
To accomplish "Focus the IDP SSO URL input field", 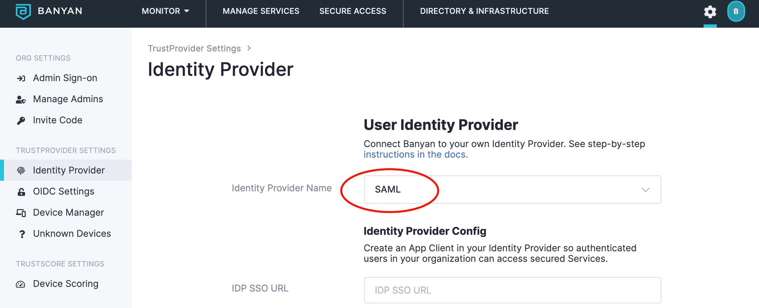I will point(512,290).
